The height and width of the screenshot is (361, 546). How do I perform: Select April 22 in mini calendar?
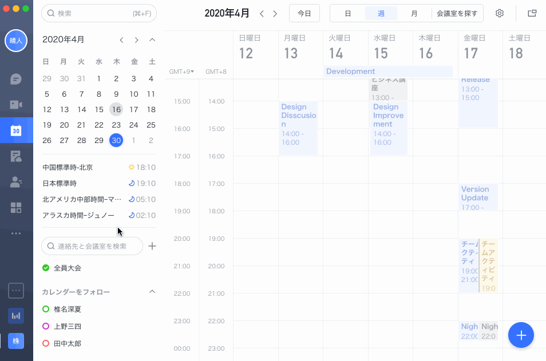tap(99, 125)
